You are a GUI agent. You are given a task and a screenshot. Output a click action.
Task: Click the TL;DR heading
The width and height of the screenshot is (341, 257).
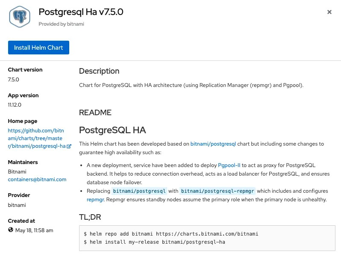[x=90, y=217]
